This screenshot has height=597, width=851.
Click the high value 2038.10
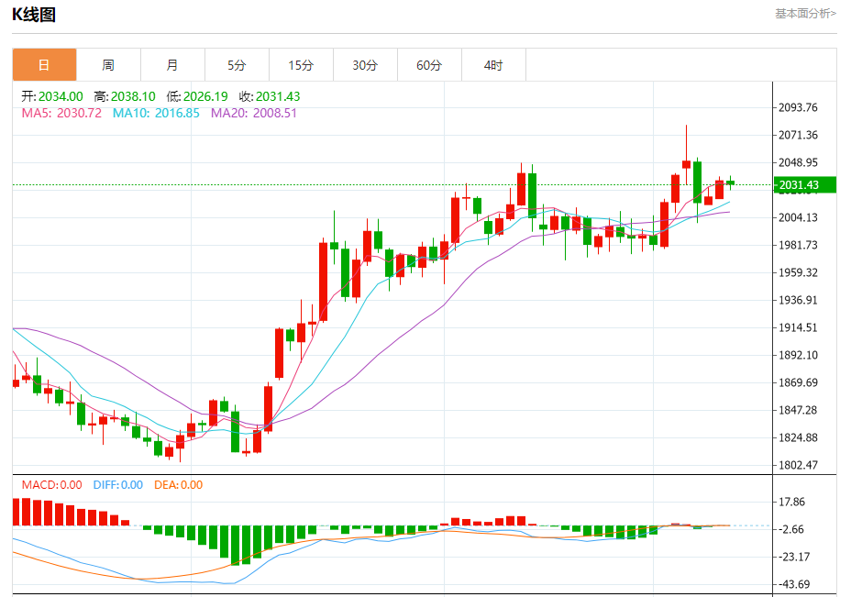pyautogui.click(x=133, y=96)
